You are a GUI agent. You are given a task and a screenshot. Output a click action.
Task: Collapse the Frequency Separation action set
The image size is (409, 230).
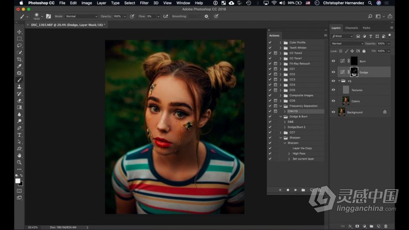(281, 106)
